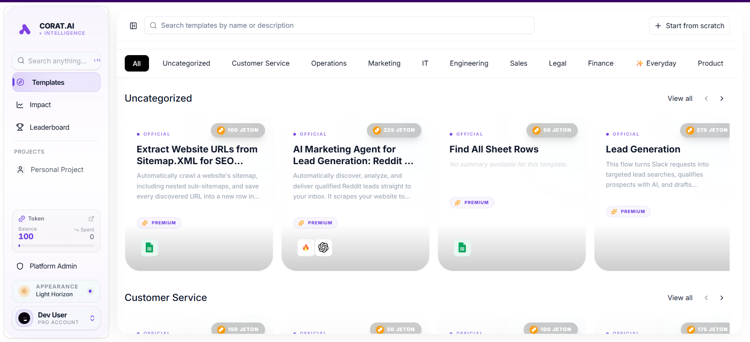Click the 50 JETON badge on Find All Sheet Rows

click(x=552, y=130)
